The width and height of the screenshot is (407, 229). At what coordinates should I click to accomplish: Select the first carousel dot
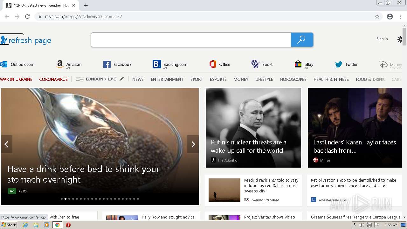tap(62, 199)
